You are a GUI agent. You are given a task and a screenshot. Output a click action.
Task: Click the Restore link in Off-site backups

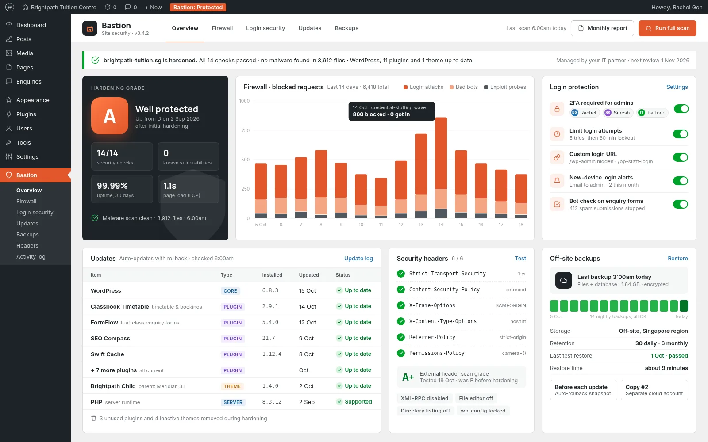click(x=678, y=259)
